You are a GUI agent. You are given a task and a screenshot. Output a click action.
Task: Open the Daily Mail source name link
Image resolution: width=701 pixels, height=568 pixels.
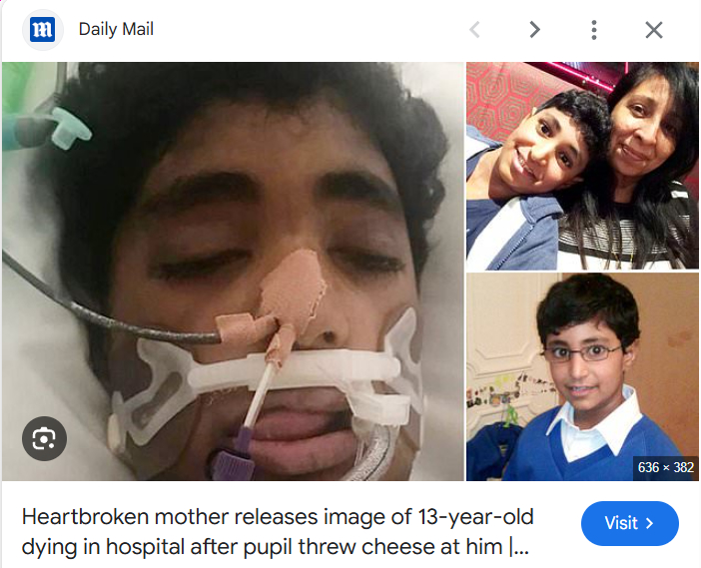(116, 30)
